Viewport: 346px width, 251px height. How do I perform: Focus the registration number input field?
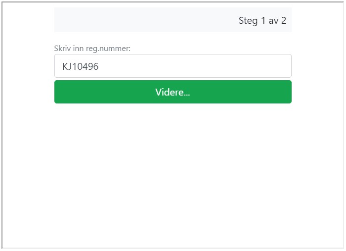coord(173,66)
